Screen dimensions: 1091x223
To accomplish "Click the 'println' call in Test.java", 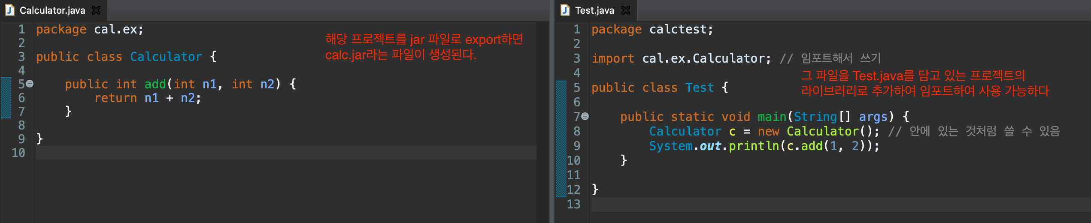I will point(754,146).
